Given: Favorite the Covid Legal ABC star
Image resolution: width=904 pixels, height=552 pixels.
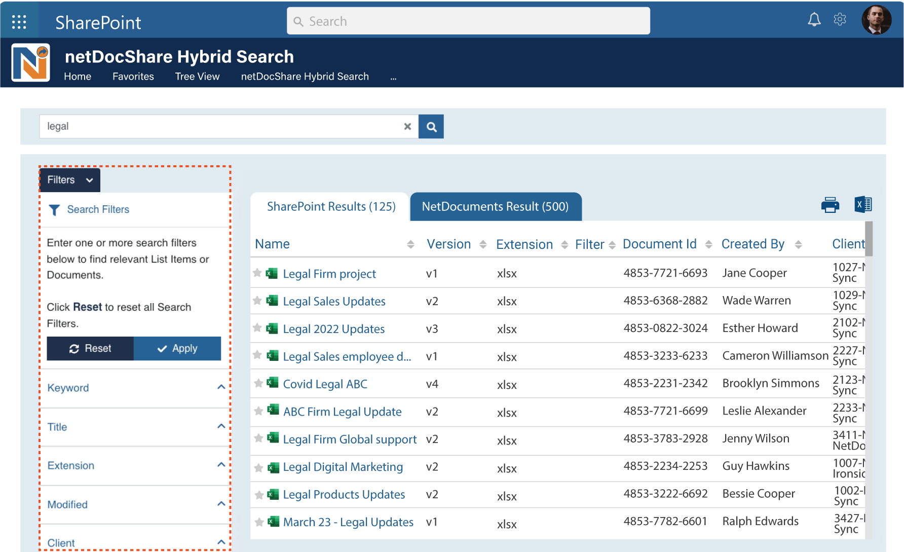Looking at the screenshot, I should click(258, 383).
